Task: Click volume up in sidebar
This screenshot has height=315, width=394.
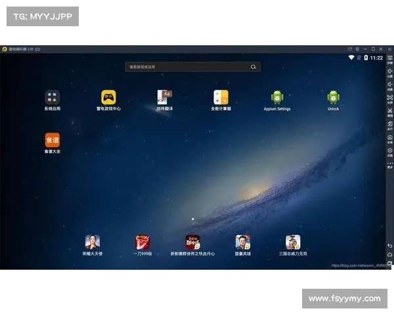Action: [x=389, y=72]
